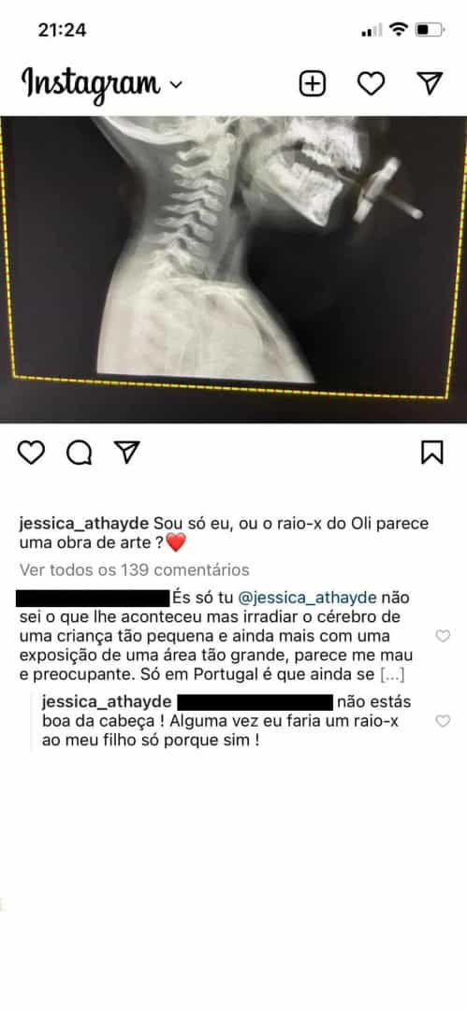Tap the battery indicator in status bar
This screenshot has width=467, height=1010.
tap(429, 30)
